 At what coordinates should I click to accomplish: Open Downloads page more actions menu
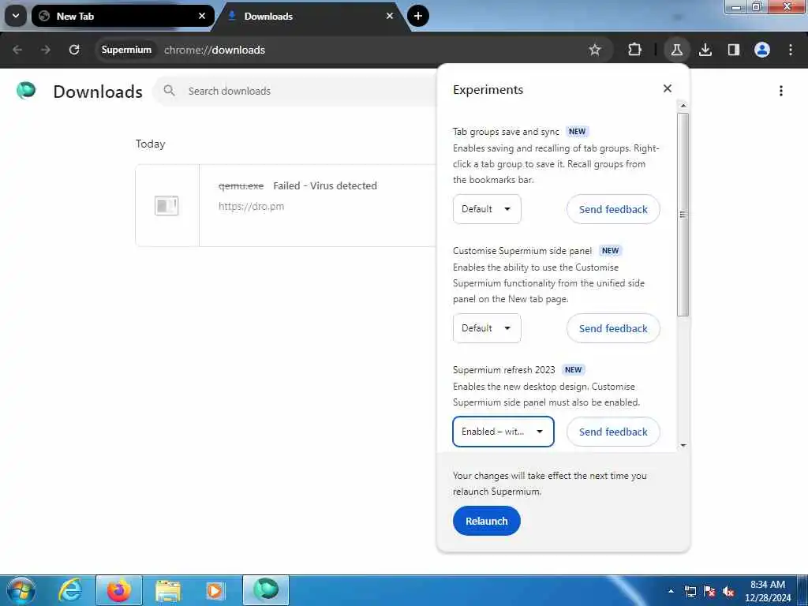coord(781,91)
